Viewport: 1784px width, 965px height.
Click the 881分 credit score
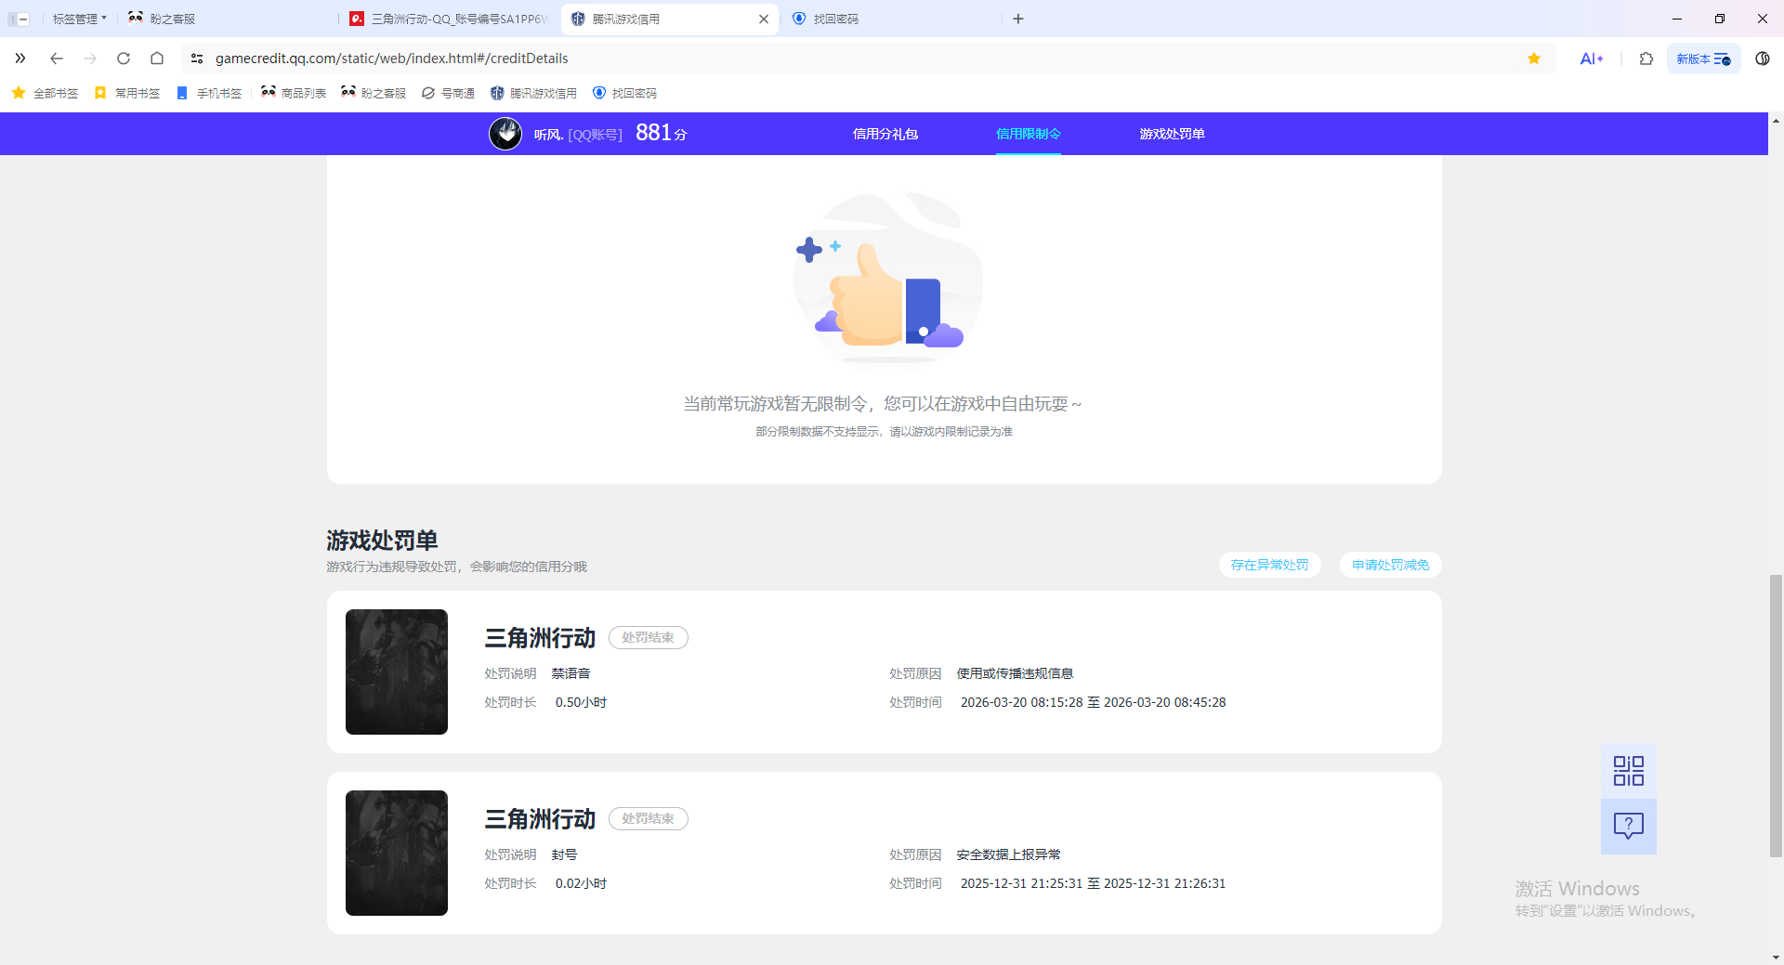662,133
